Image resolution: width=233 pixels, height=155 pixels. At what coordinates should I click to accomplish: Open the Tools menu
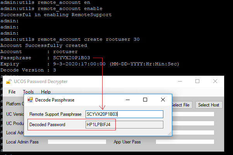pyautogui.click(x=28, y=92)
